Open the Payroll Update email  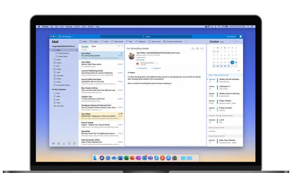pos(102,125)
